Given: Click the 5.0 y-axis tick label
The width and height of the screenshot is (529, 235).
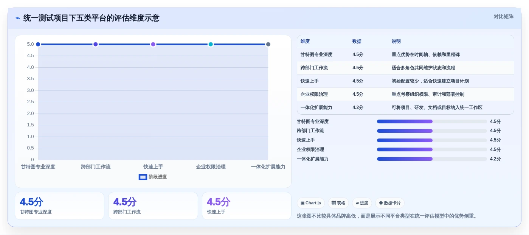Looking at the screenshot, I should coord(31,44).
